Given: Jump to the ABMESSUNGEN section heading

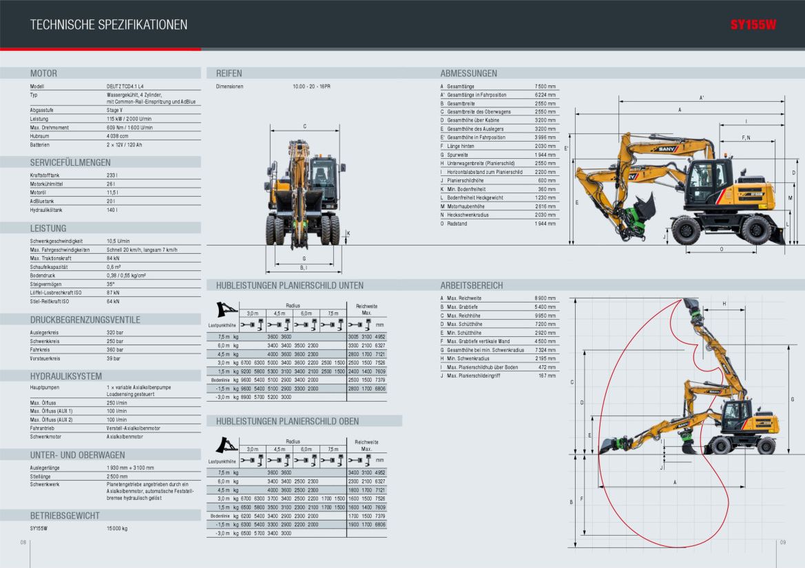Looking at the screenshot, I should [x=468, y=73].
